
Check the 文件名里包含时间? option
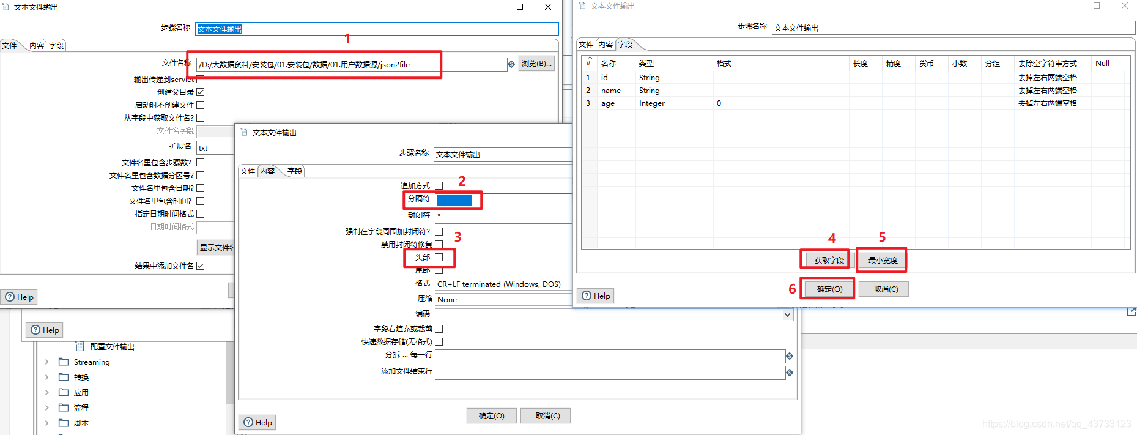(x=201, y=201)
